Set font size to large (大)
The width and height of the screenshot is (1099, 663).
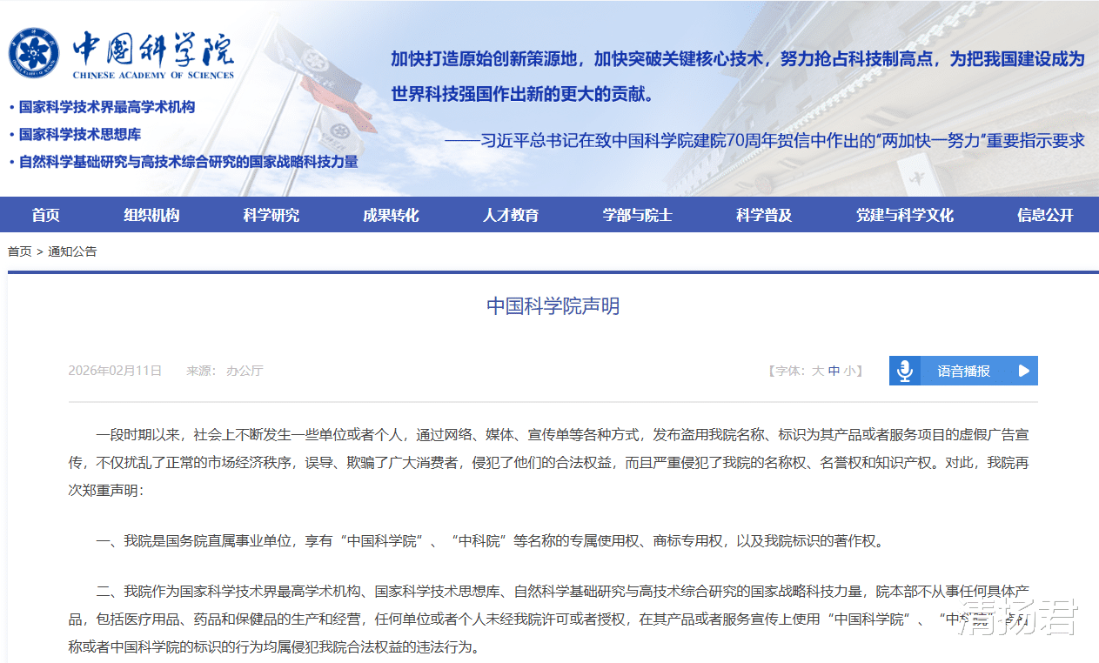click(818, 371)
